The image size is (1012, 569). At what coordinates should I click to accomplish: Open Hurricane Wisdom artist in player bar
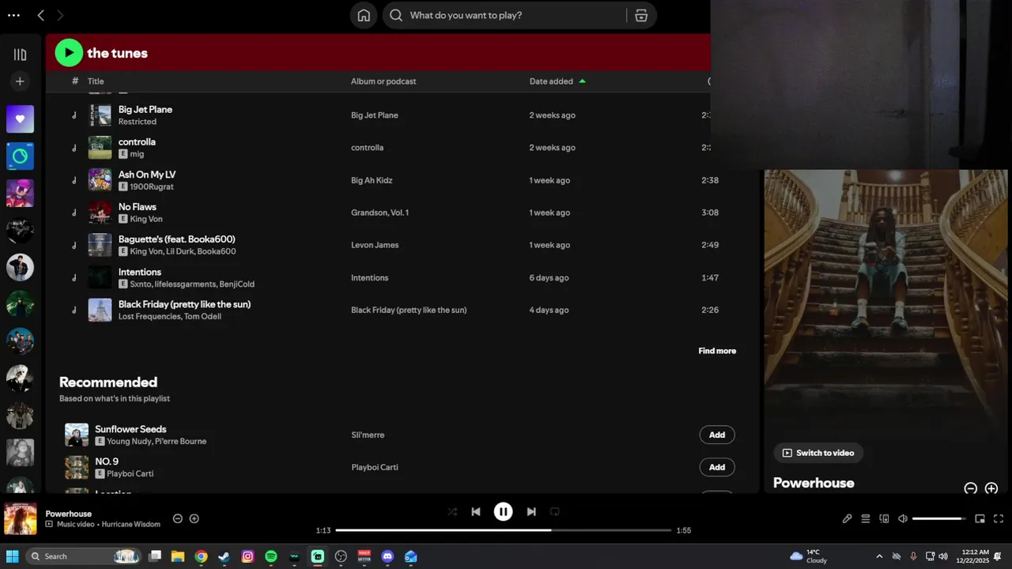tap(130, 524)
